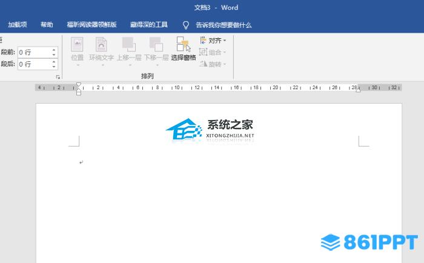The width and height of the screenshot is (424, 263).
Task: Open the 加载项 ribbon tab
Action: coord(18,25)
